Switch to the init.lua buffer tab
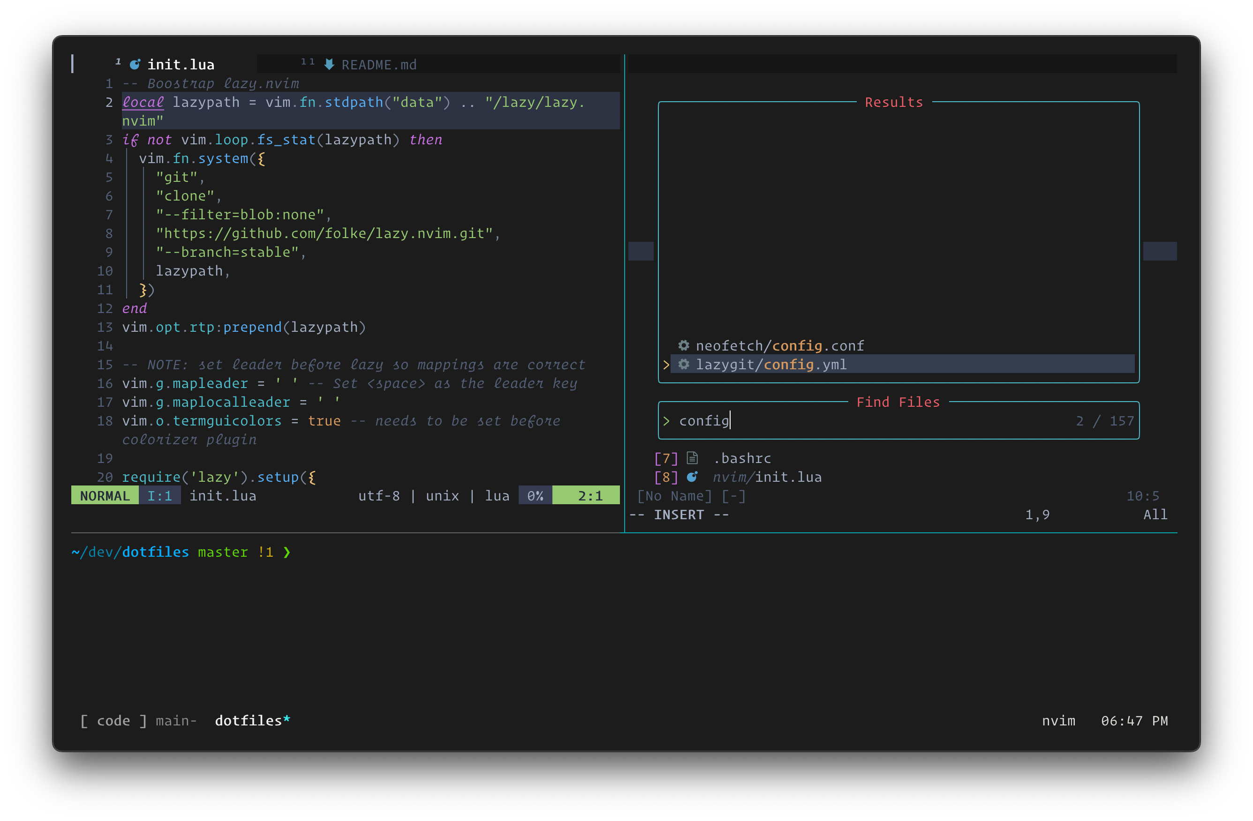1253x821 pixels. tap(165, 65)
